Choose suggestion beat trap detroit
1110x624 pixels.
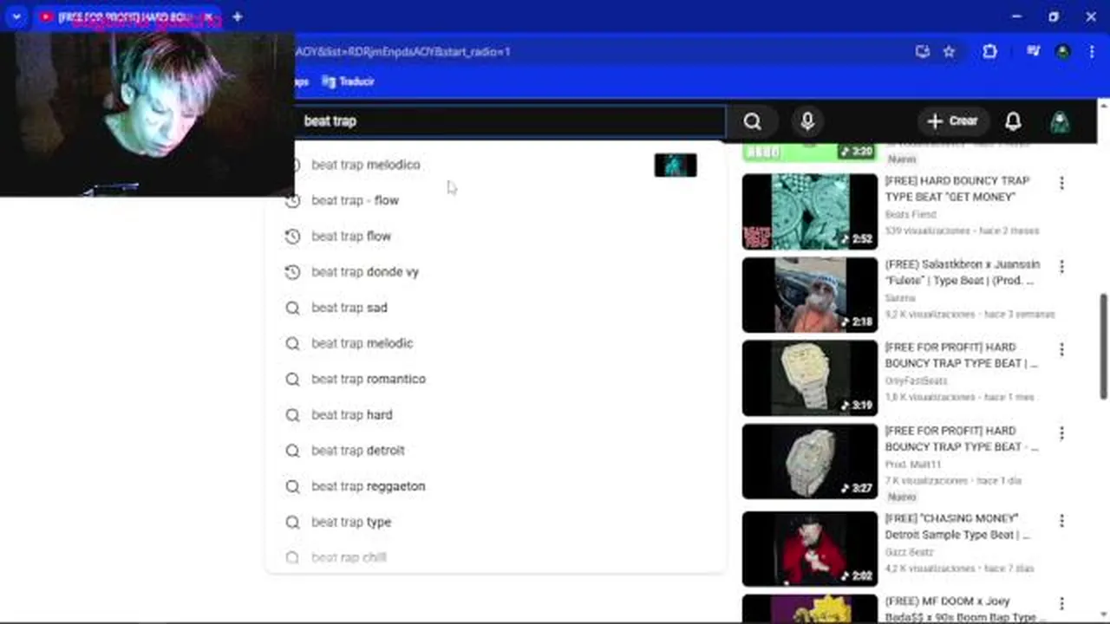point(496,451)
